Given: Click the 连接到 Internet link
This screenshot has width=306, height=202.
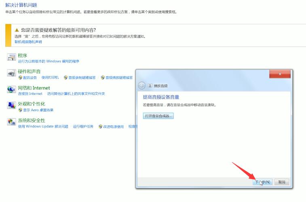Looking at the screenshot, I should coord(30,94).
